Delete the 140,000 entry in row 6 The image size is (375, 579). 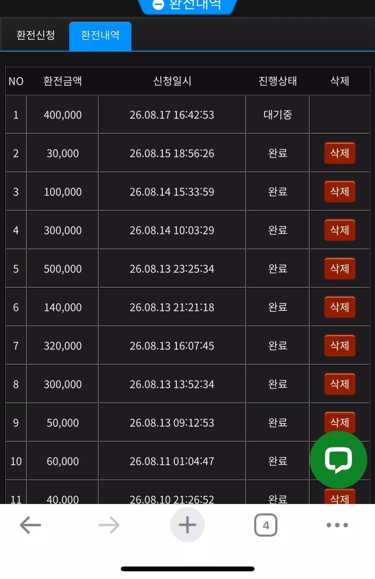click(340, 307)
